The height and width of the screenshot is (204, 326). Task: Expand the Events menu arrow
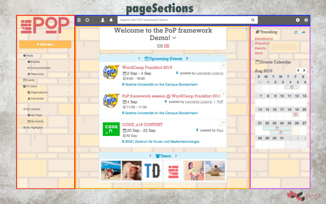tap(69, 80)
